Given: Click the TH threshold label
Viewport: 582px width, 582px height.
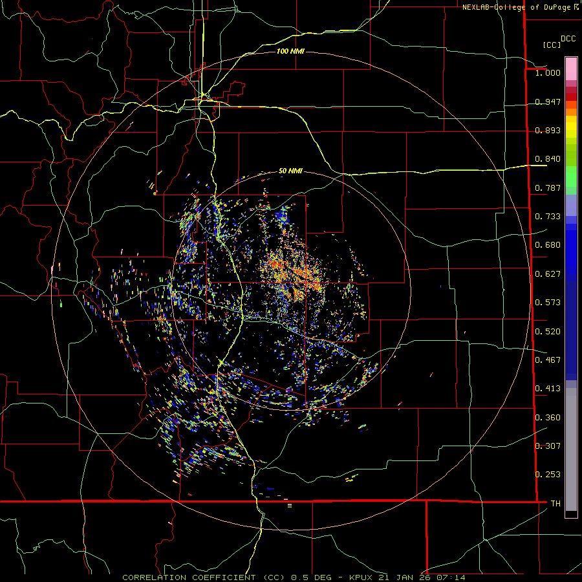Looking at the screenshot, I should point(555,504).
